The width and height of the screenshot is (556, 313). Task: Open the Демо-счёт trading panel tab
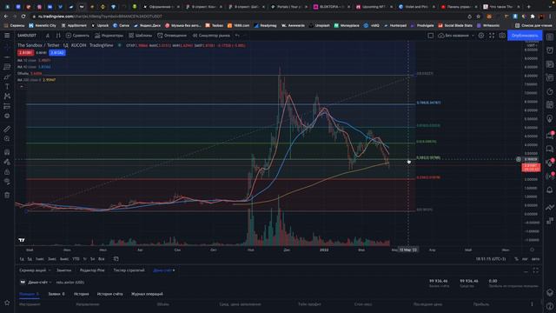(x=164, y=270)
